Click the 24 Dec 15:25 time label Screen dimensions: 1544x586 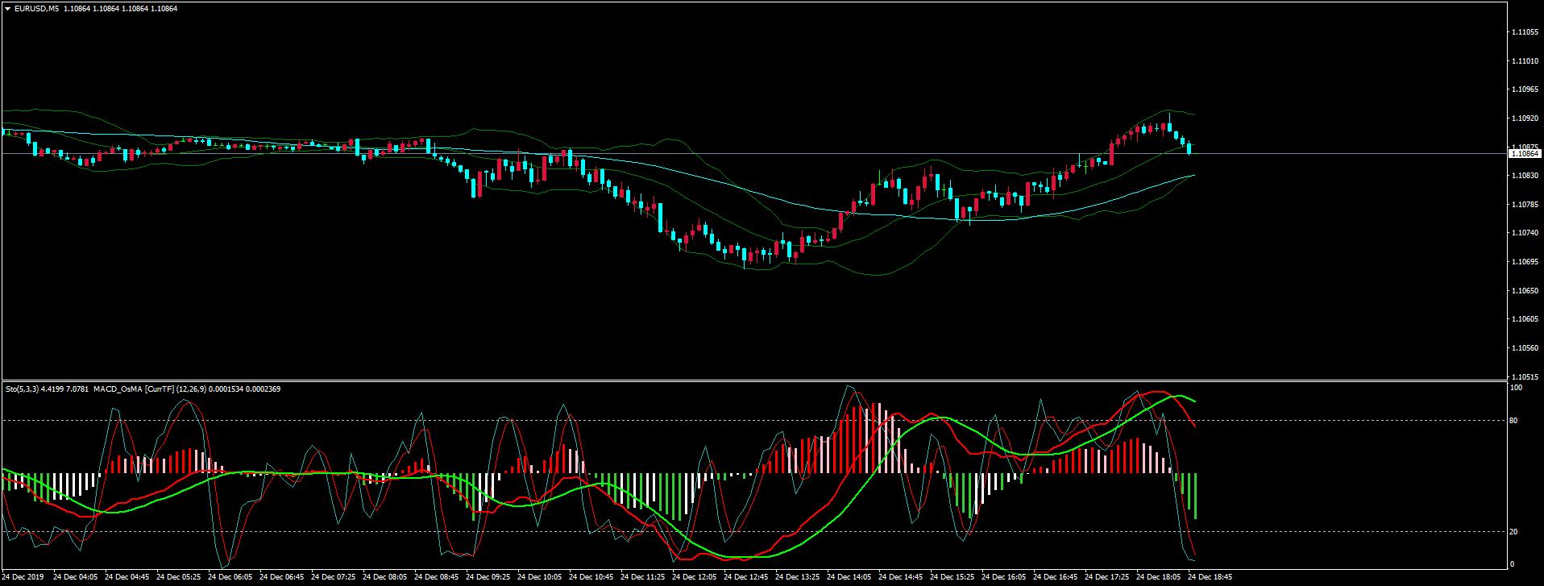pos(953,577)
